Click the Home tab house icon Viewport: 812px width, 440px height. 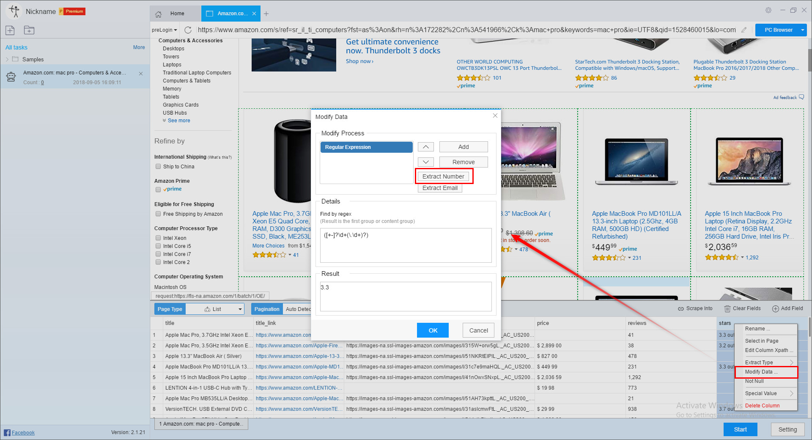(x=159, y=14)
